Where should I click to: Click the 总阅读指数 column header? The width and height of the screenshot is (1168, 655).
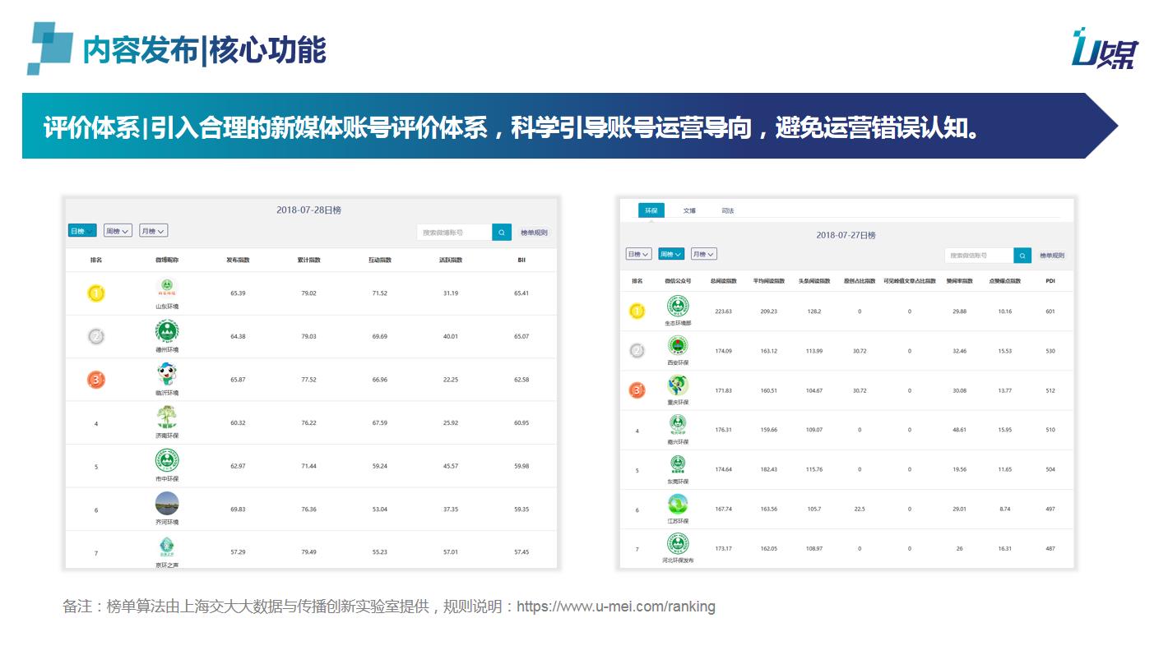723,280
